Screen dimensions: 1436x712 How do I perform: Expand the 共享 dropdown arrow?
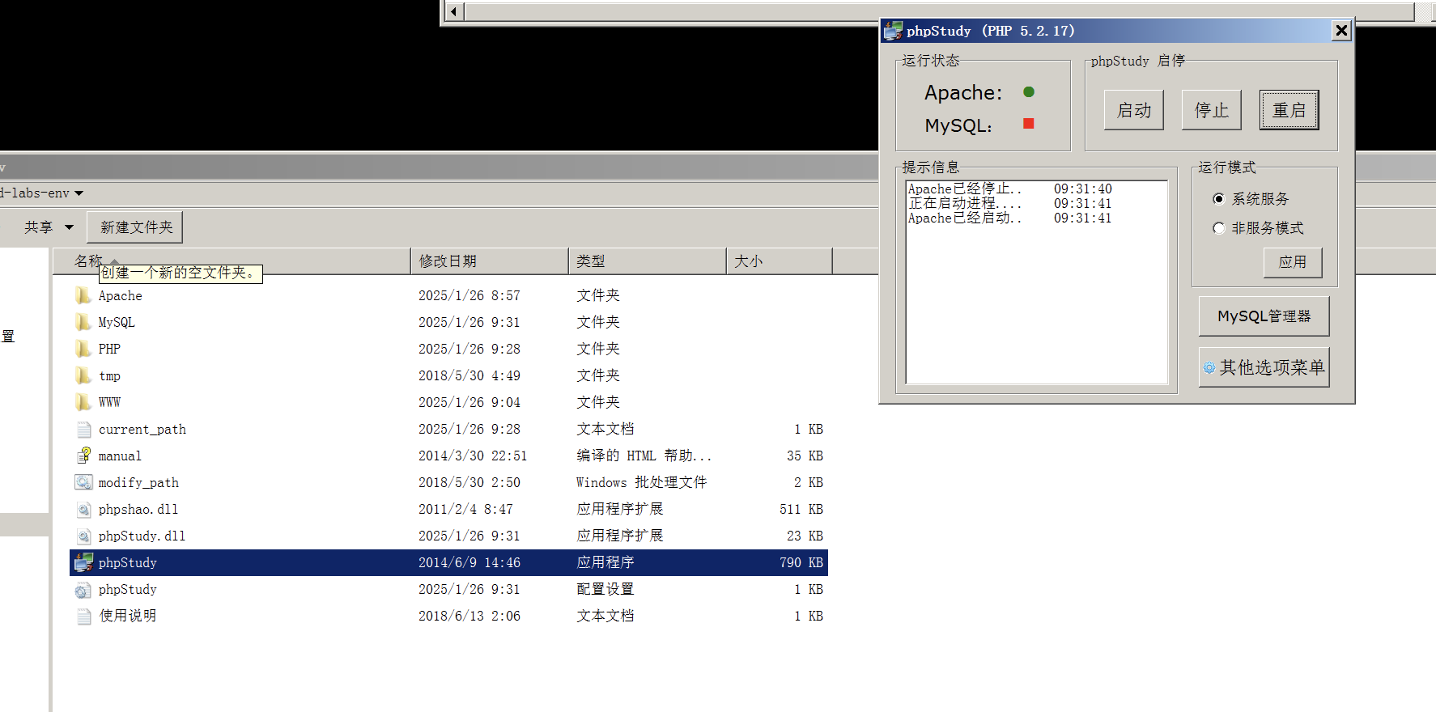pyautogui.click(x=70, y=227)
